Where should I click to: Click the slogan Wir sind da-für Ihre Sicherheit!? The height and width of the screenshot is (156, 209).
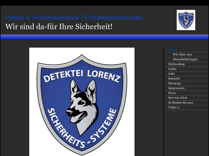pyautogui.click(x=59, y=27)
